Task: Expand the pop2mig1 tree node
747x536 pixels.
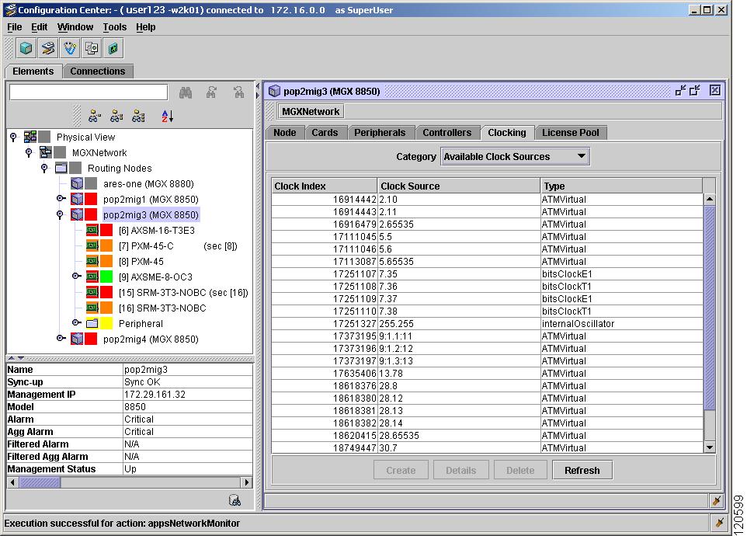Action: (x=61, y=198)
